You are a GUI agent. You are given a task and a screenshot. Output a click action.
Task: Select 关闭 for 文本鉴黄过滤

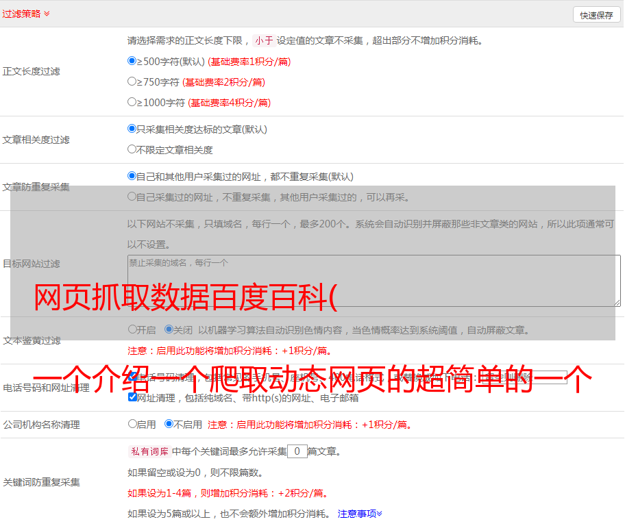169,329
